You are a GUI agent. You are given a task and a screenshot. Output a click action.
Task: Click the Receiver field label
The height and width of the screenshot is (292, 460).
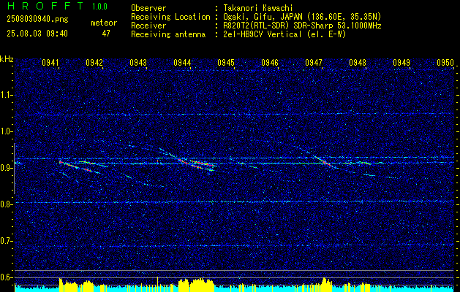[x=148, y=26]
